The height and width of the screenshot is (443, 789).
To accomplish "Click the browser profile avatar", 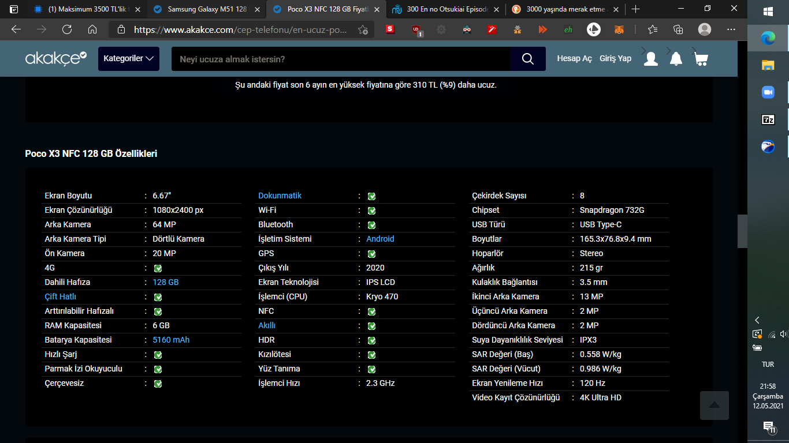I will tap(705, 29).
